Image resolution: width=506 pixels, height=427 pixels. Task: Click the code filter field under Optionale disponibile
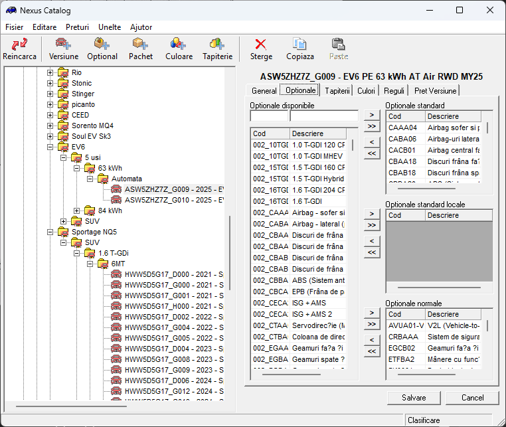[269, 116]
